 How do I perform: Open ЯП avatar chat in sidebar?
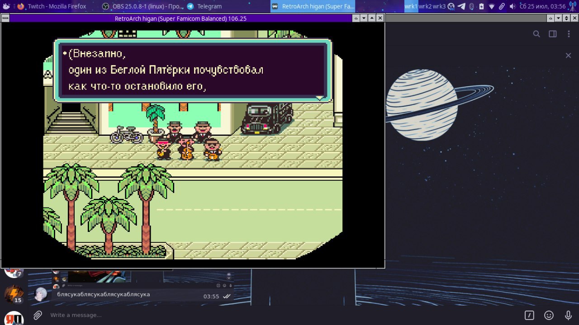(x=14, y=318)
